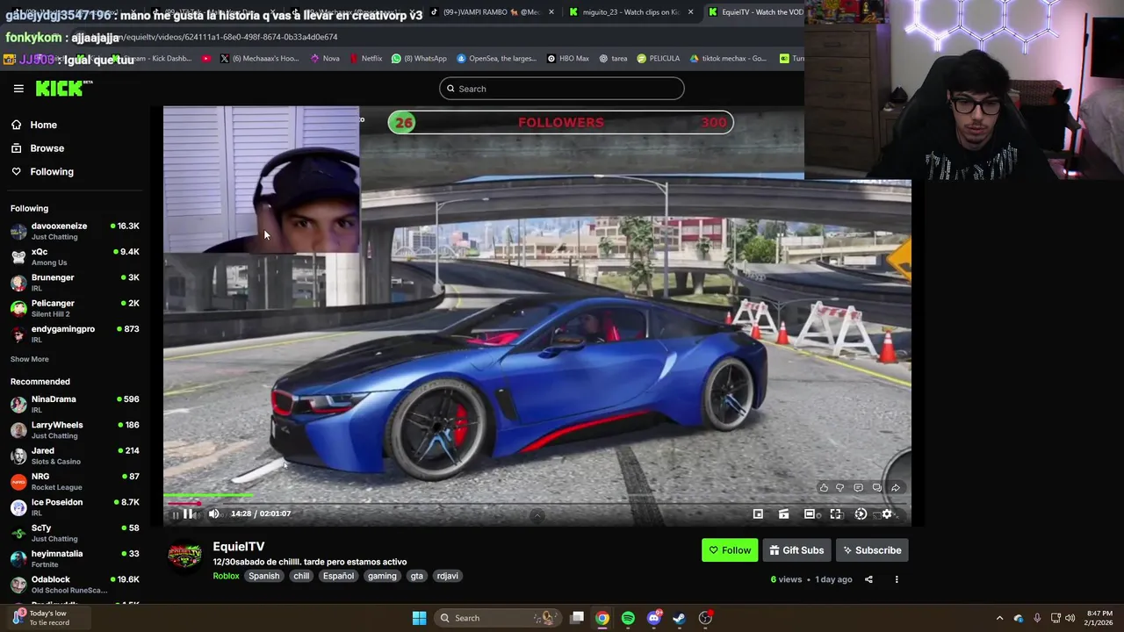This screenshot has width=1124, height=632.
Task: Follow EquielTV channel
Action: [730, 550]
